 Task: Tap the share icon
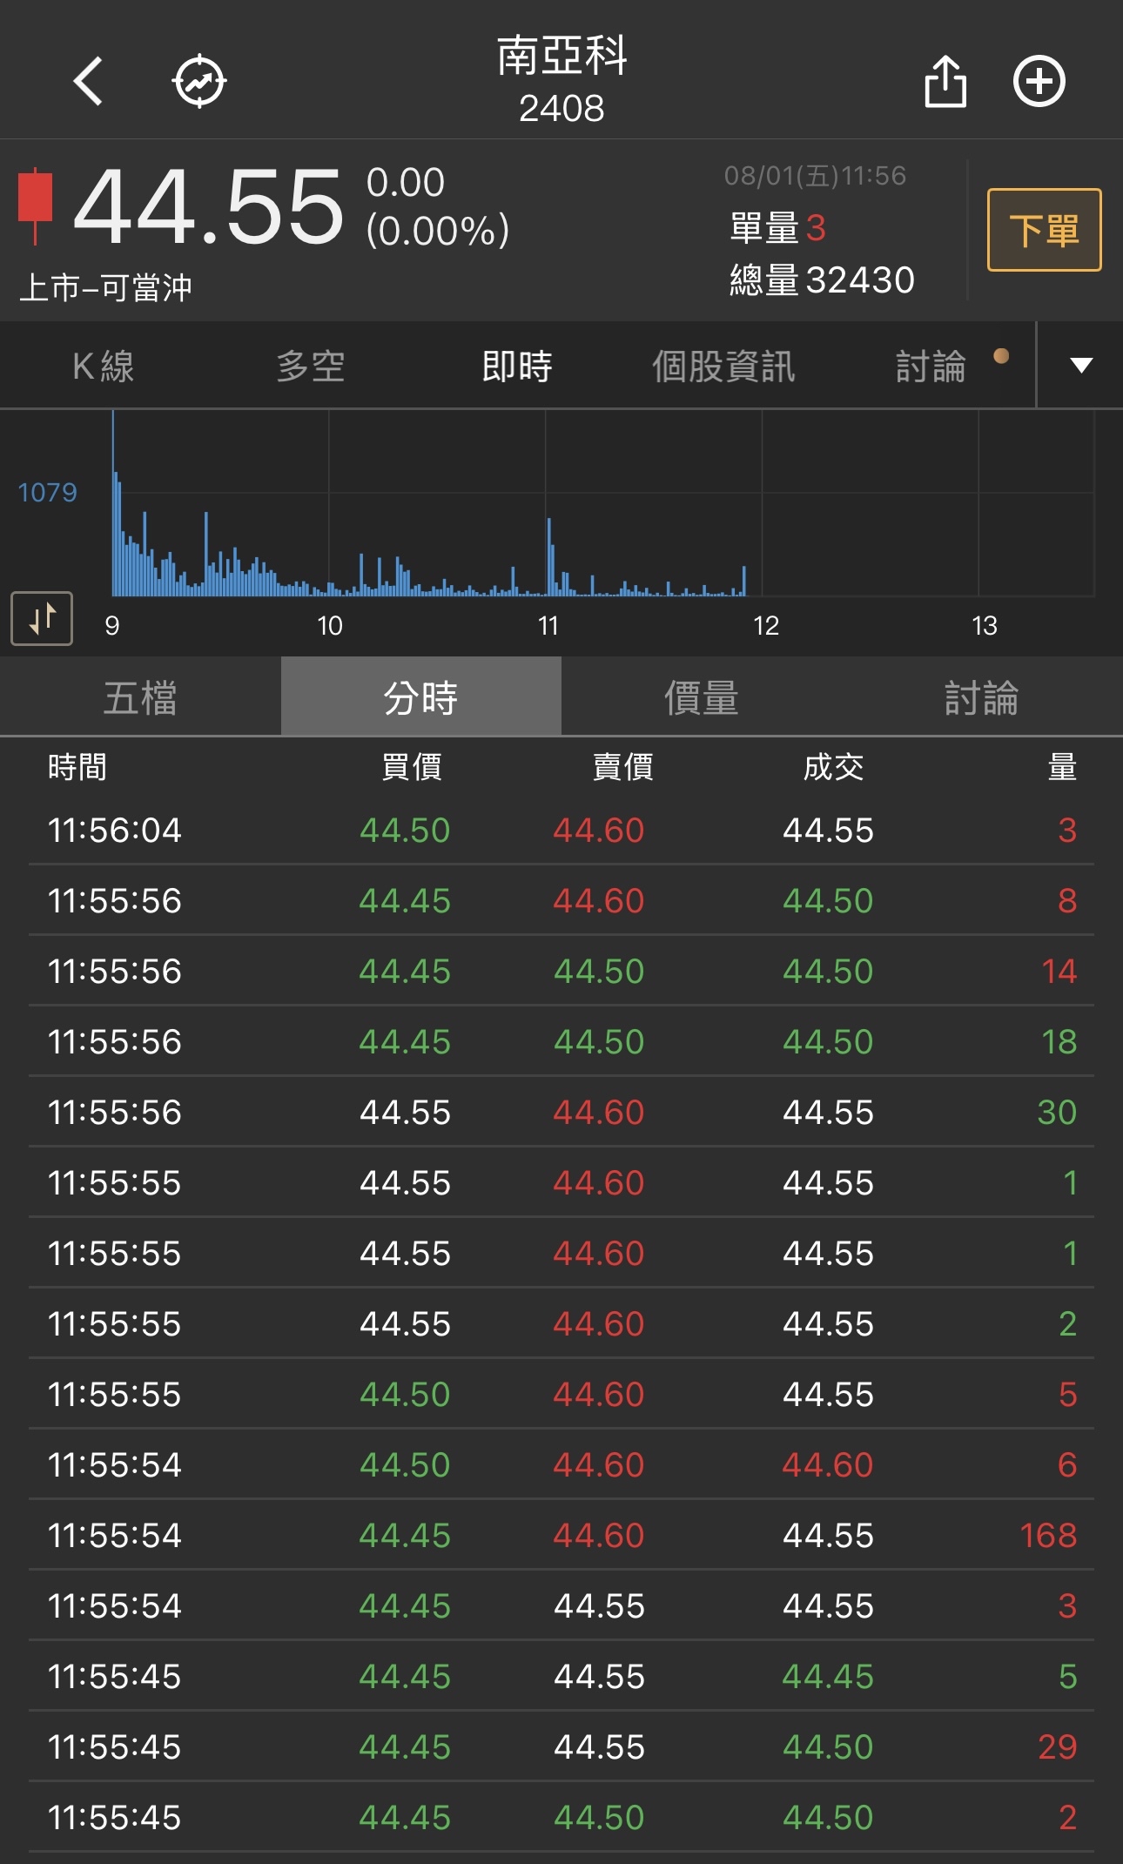(x=945, y=81)
